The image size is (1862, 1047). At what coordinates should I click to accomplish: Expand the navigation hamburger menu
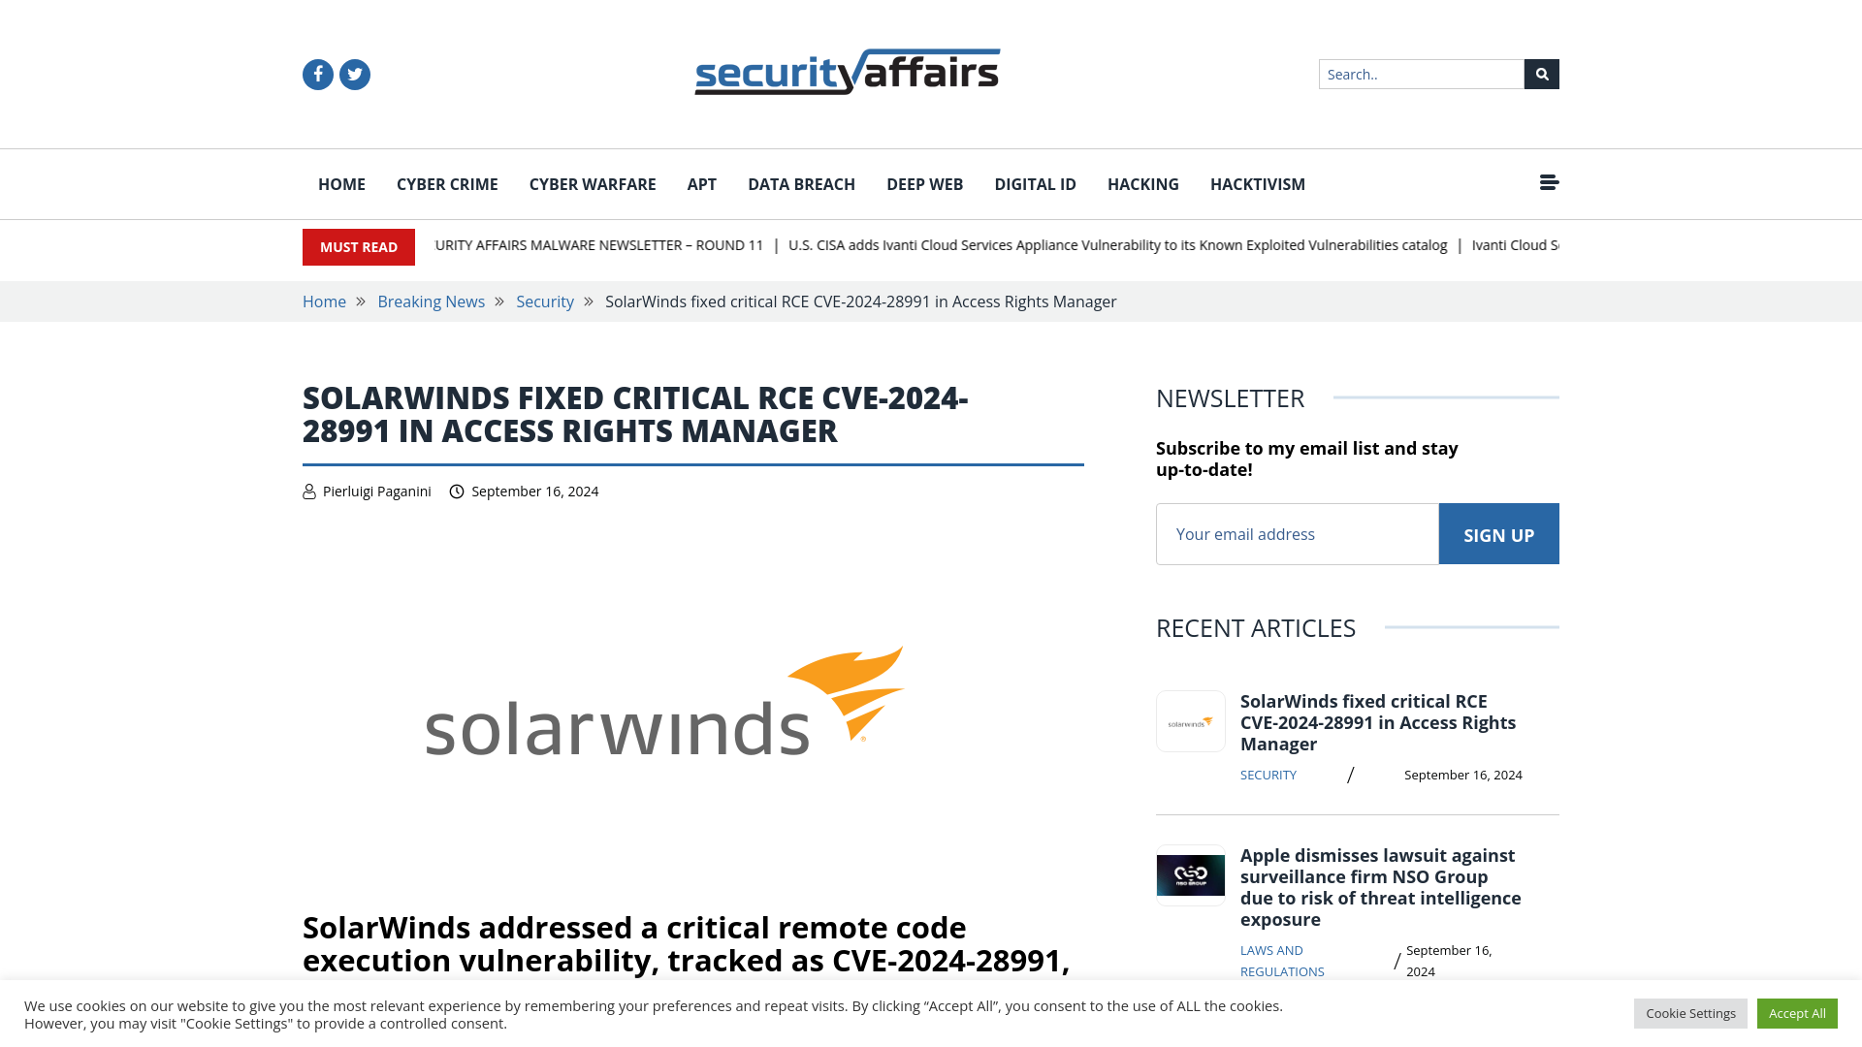click(1549, 183)
